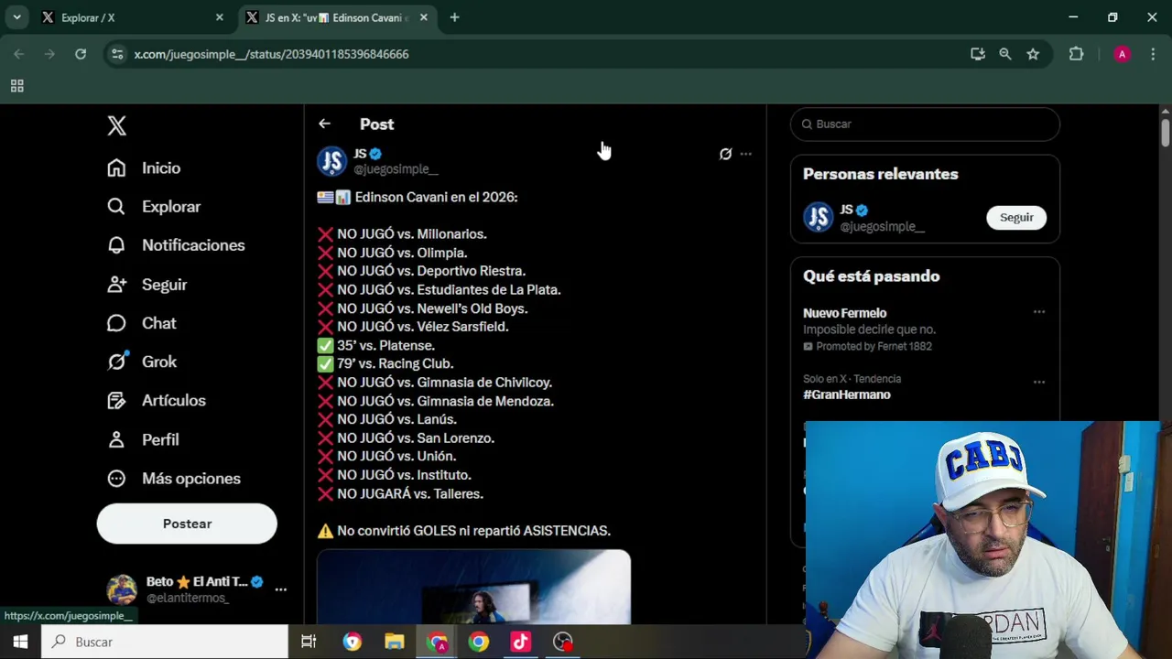Open Chat bubble icon

click(x=116, y=323)
